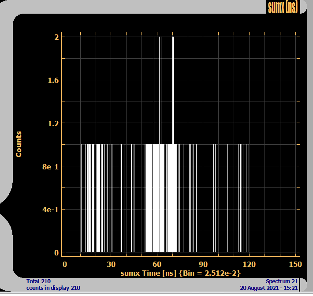Click the 150 tick label on x-axis
The height and width of the screenshot is (296, 313).
tap(294, 264)
